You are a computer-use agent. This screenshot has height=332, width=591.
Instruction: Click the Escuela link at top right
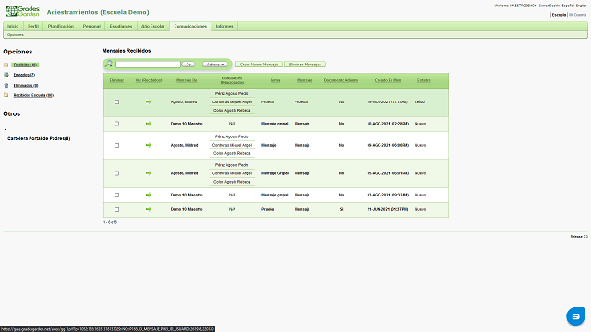[559, 15]
